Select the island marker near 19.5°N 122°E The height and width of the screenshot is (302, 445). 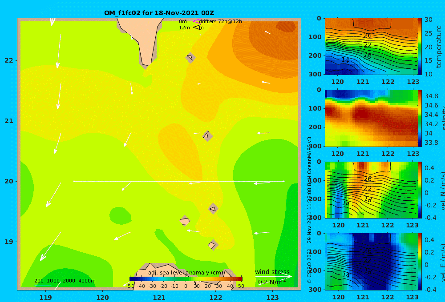pyautogui.click(x=213, y=209)
